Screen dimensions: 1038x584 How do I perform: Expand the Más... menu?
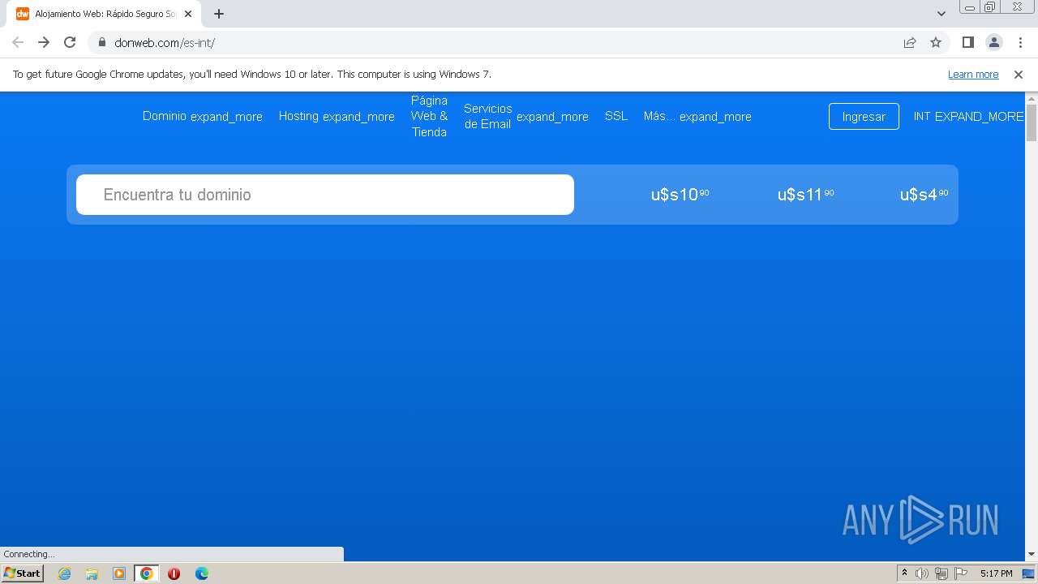pyautogui.click(x=697, y=116)
